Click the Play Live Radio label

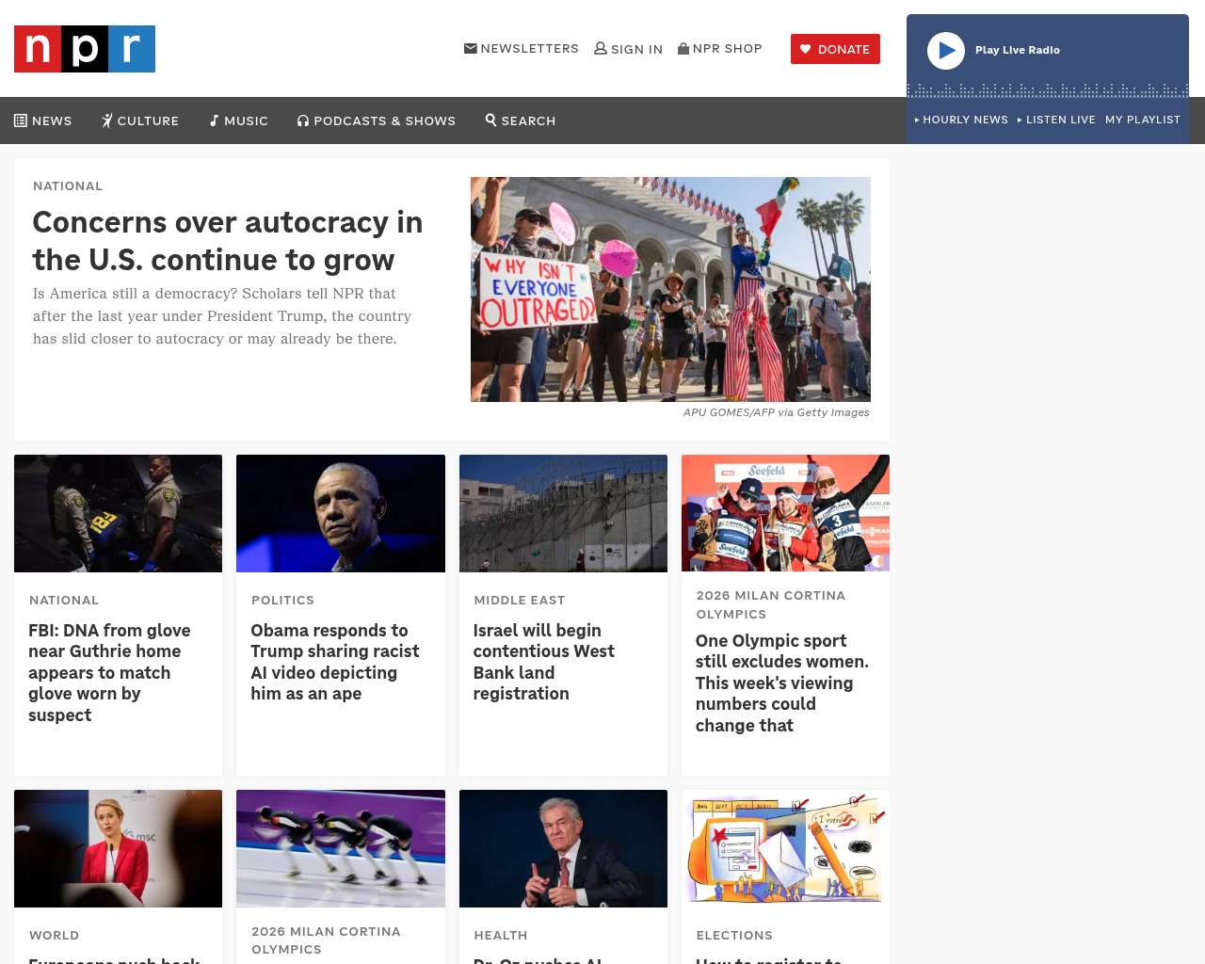click(1018, 50)
